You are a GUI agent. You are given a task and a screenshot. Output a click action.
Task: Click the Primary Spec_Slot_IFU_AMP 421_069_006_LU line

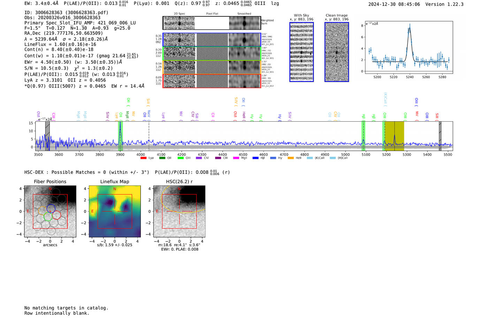coord(80,23)
